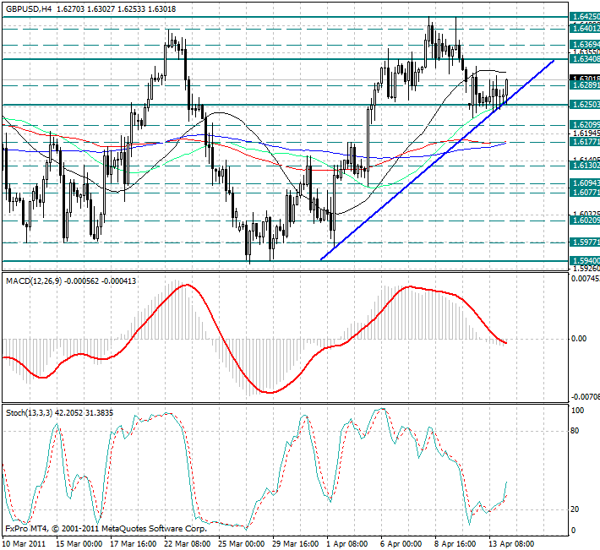Click the MACD 0.00 zero level label
The height and width of the screenshot is (550, 600).
pyautogui.click(x=580, y=339)
